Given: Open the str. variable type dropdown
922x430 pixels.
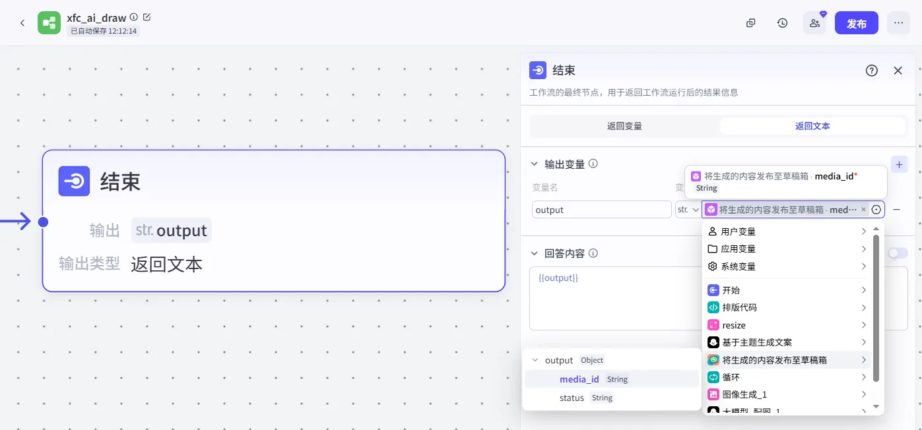Looking at the screenshot, I should point(687,210).
